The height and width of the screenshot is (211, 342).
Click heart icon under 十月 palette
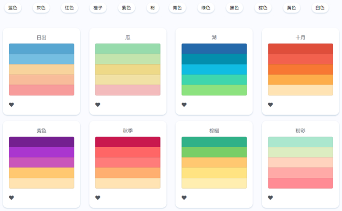pyautogui.click(x=270, y=105)
